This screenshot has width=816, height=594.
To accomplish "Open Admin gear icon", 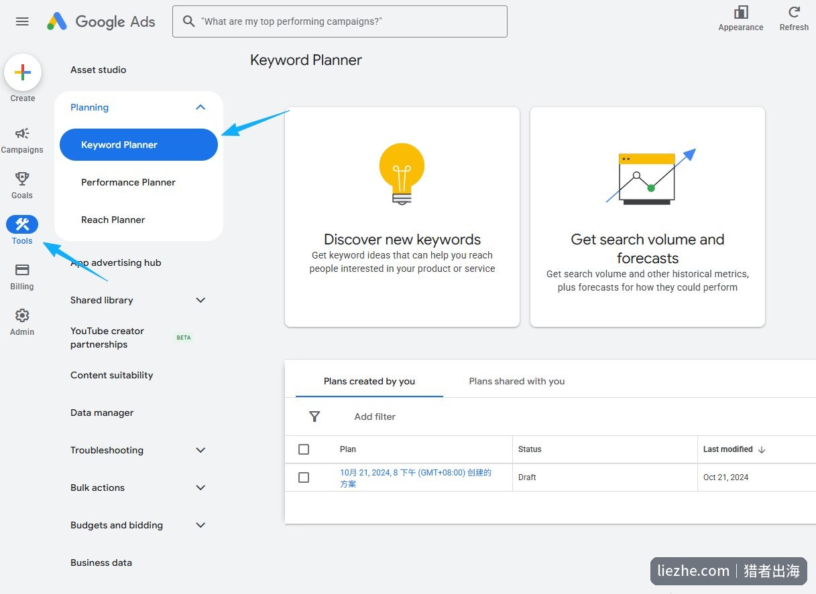I will pyautogui.click(x=22, y=315).
